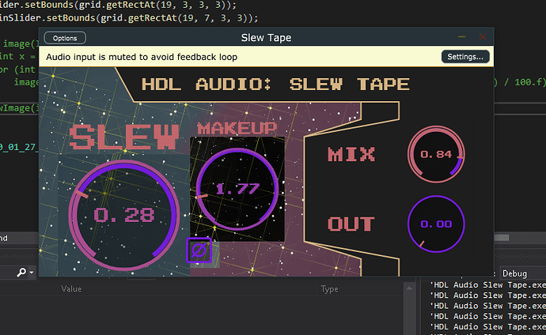This screenshot has width=546, height=335.
Task: Click the Slew Tape title bar text
Action: click(267, 38)
